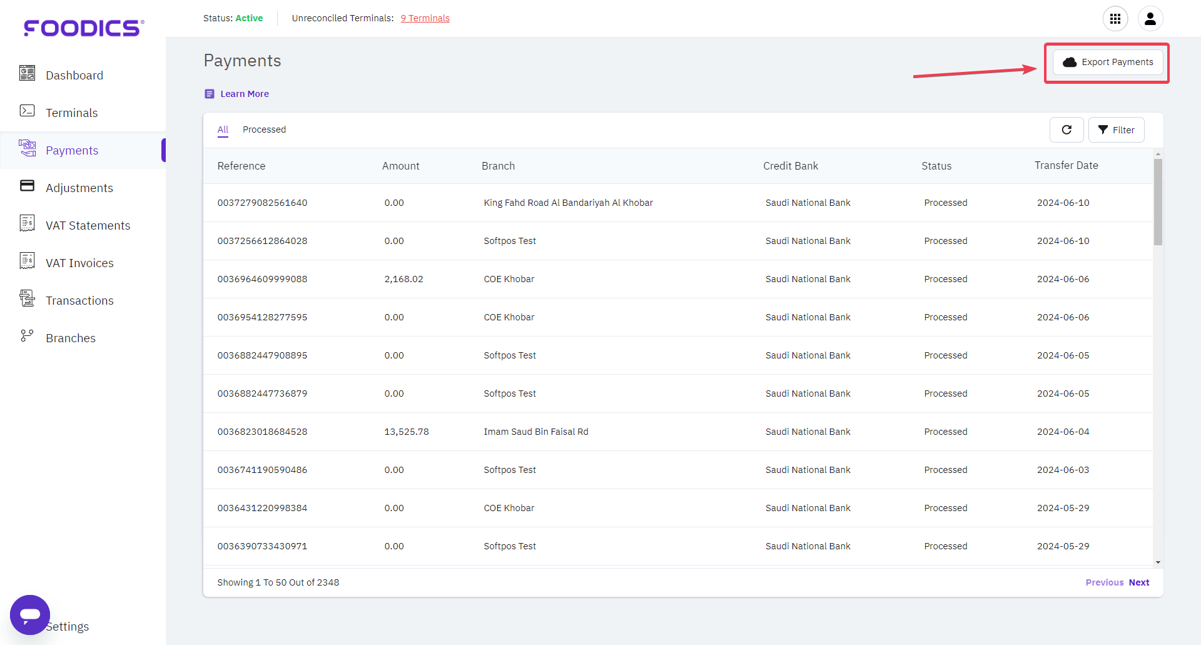The width and height of the screenshot is (1201, 645).
Task: Click amount 13,525.78
Action: (407, 432)
